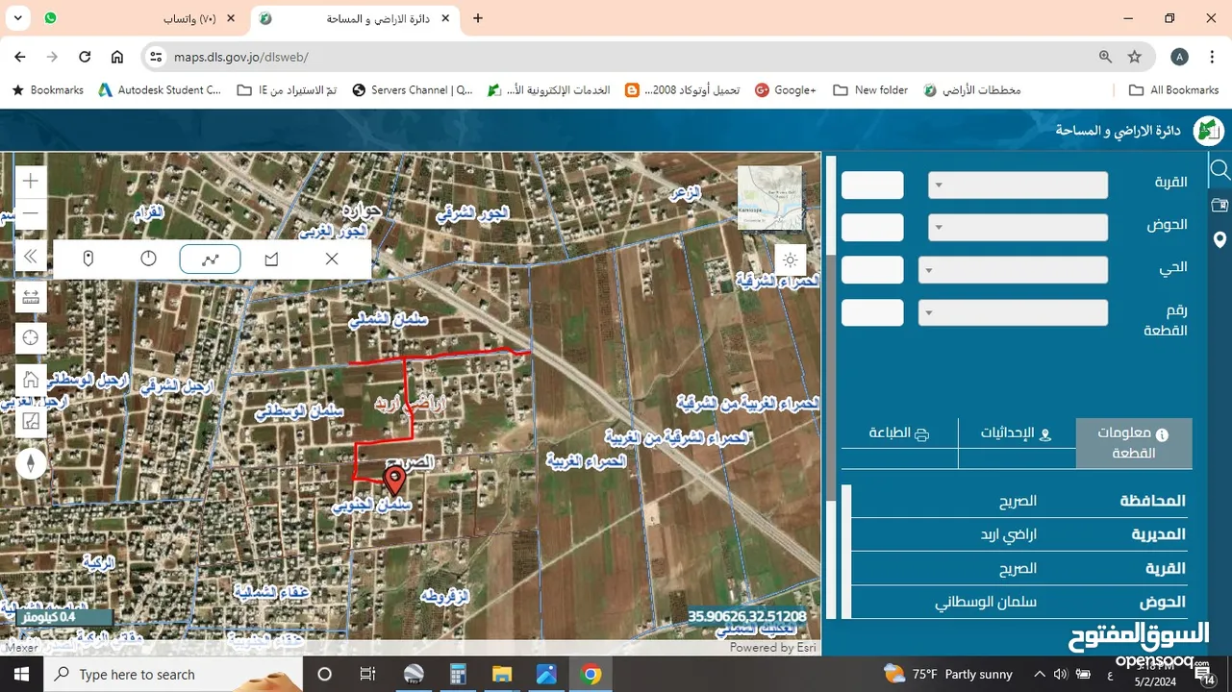Select the polygon area measure tool
This screenshot has height=692, width=1232.
[x=271, y=259]
